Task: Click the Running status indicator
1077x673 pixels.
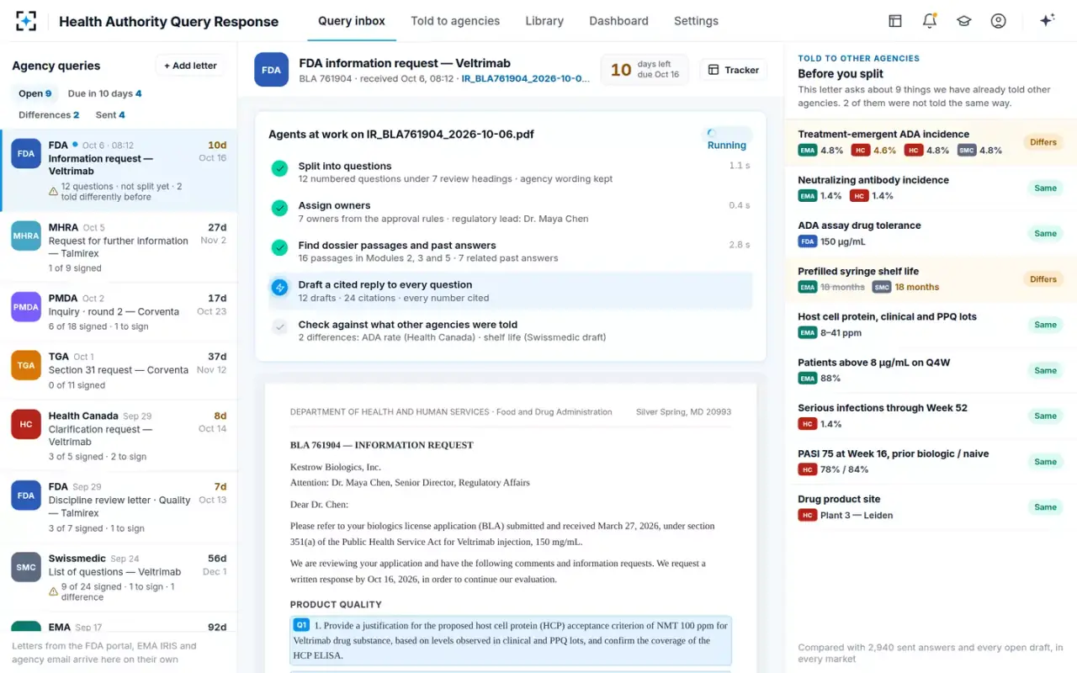Action: click(x=727, y=139)
